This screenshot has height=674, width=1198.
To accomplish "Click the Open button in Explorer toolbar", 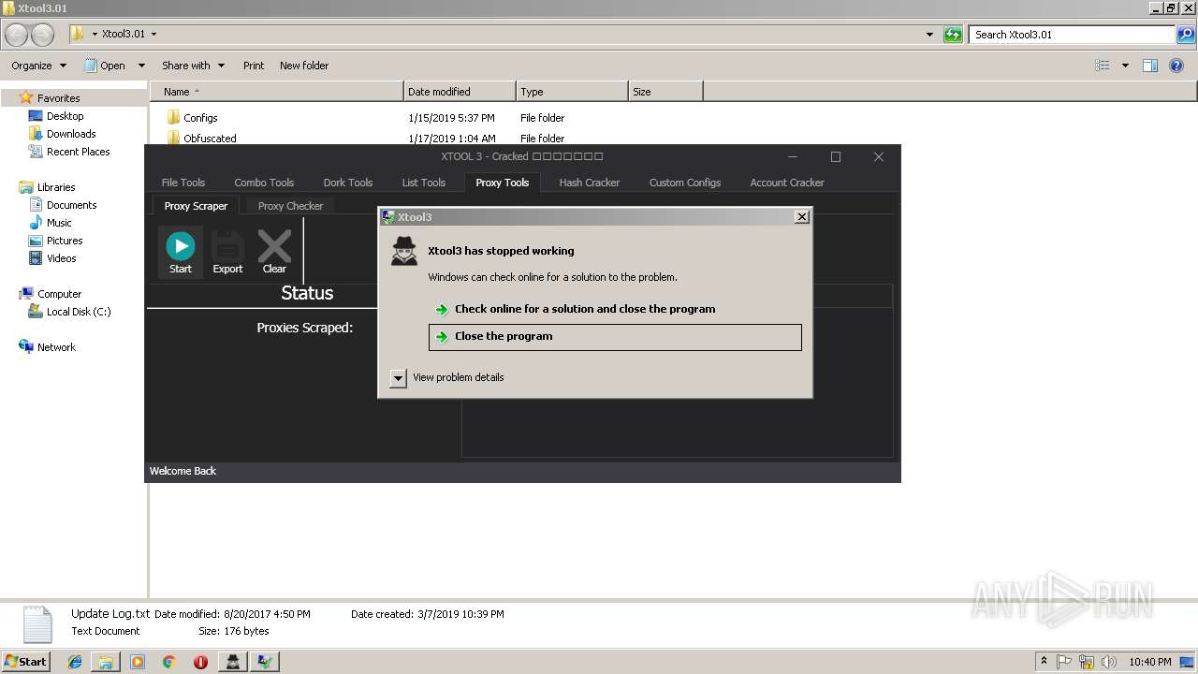I will pyautogui.click(x=105, y=66).
